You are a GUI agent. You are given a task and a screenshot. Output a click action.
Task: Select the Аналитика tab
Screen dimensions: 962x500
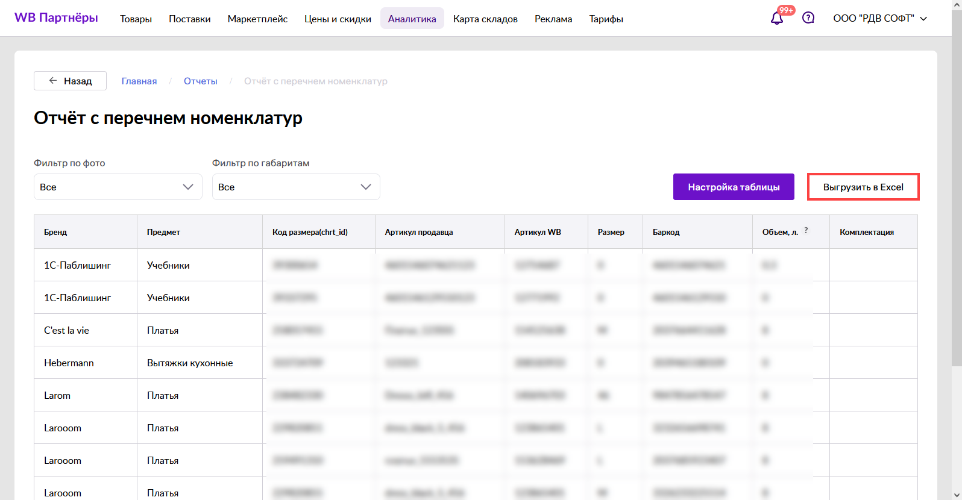[412, 19]
